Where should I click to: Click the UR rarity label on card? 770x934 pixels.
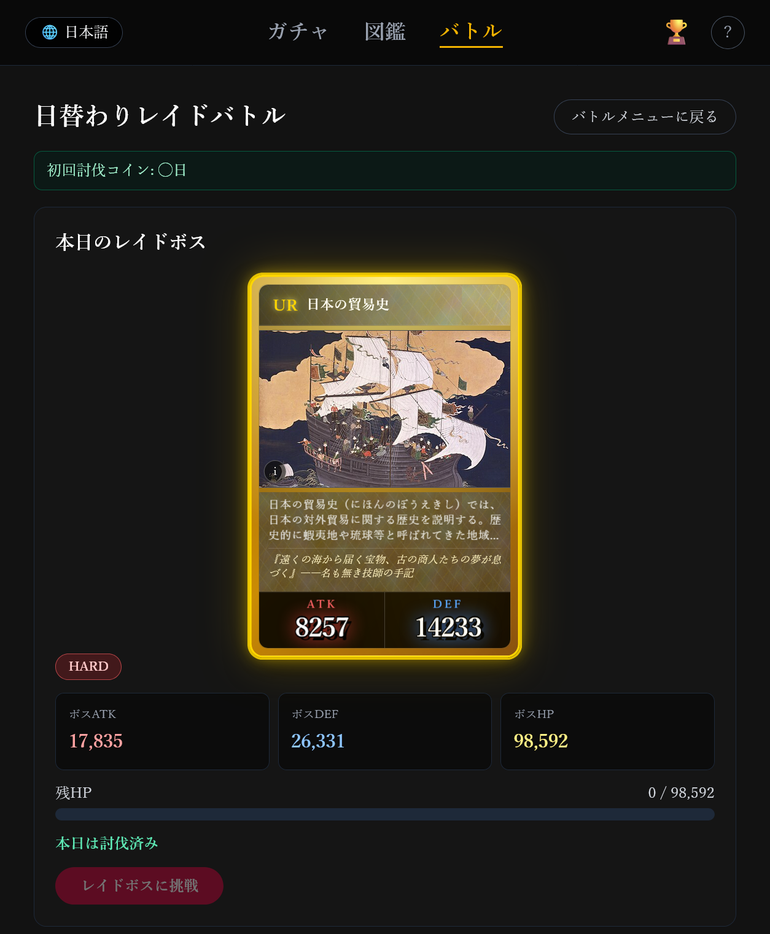(x=285, y=305)
